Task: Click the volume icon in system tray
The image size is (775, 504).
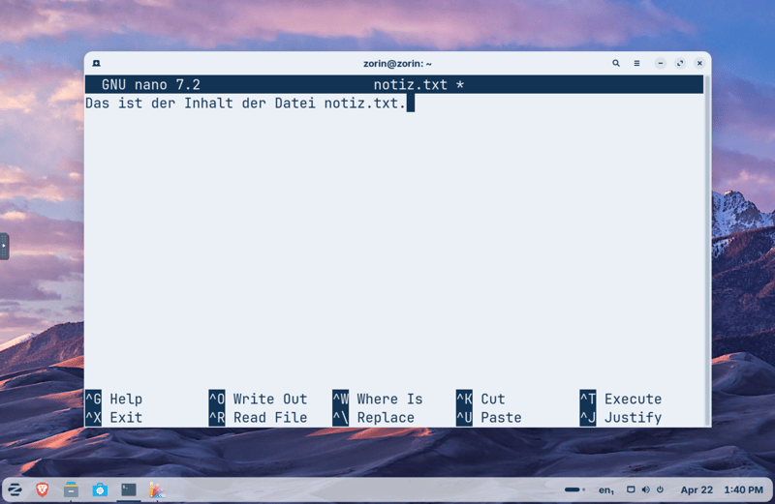Action: [645, 489]
